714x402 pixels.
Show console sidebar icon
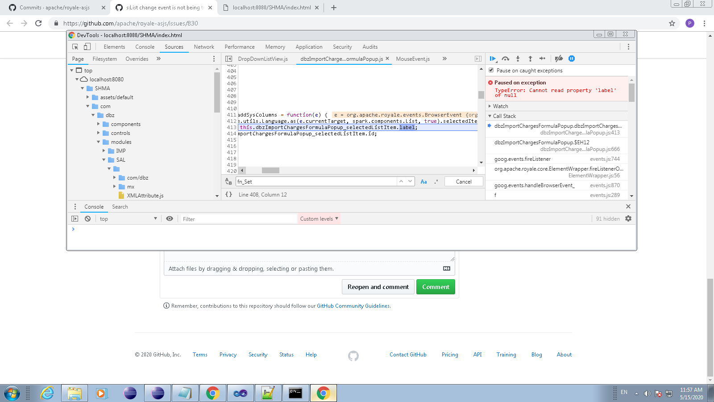(x=75, y=218)
